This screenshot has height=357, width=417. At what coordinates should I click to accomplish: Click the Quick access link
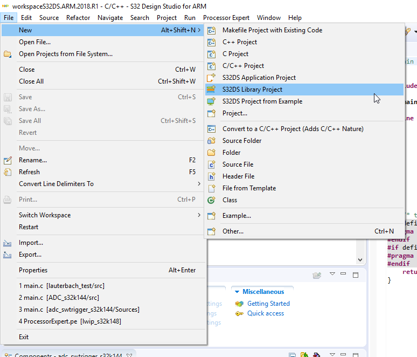[266, 313]
